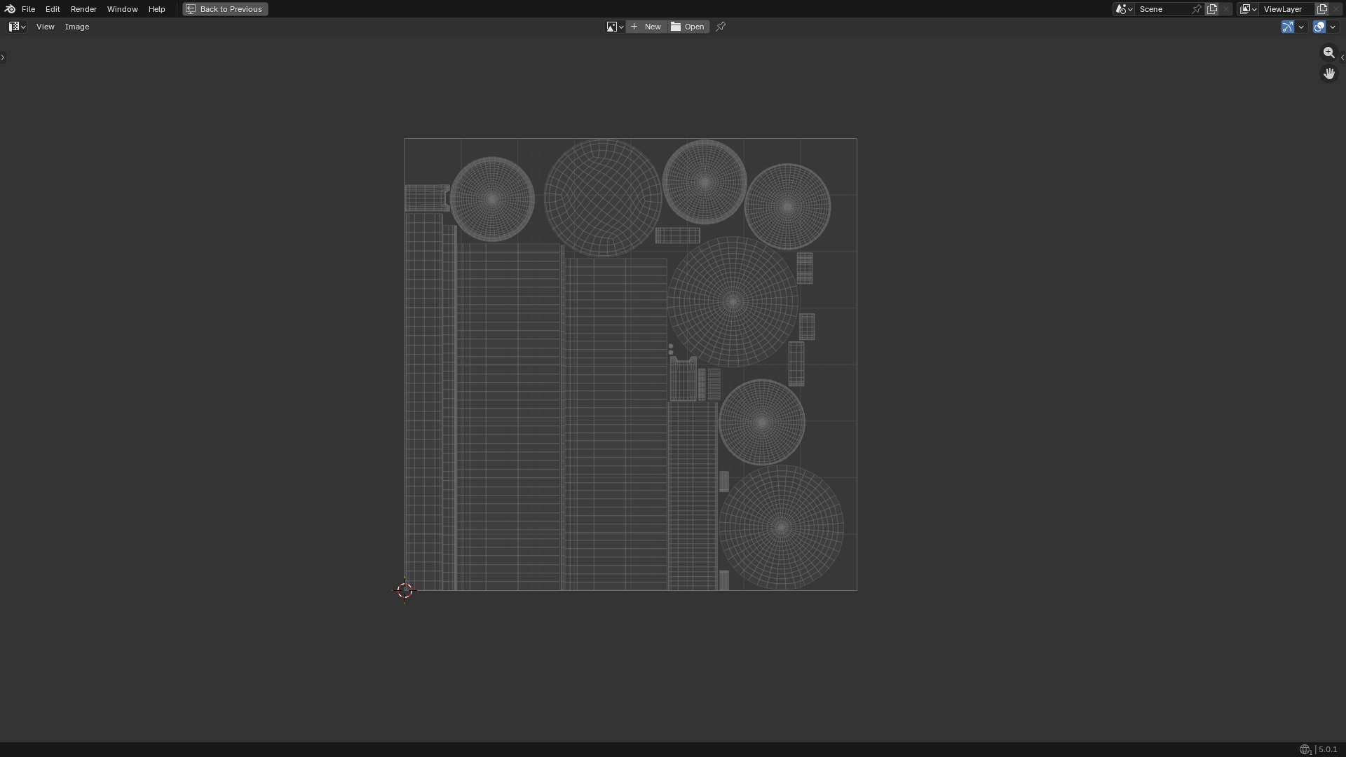Toggle gizmo display button
Viewport: 1346px width, 757px height.
coord(1288,27)
